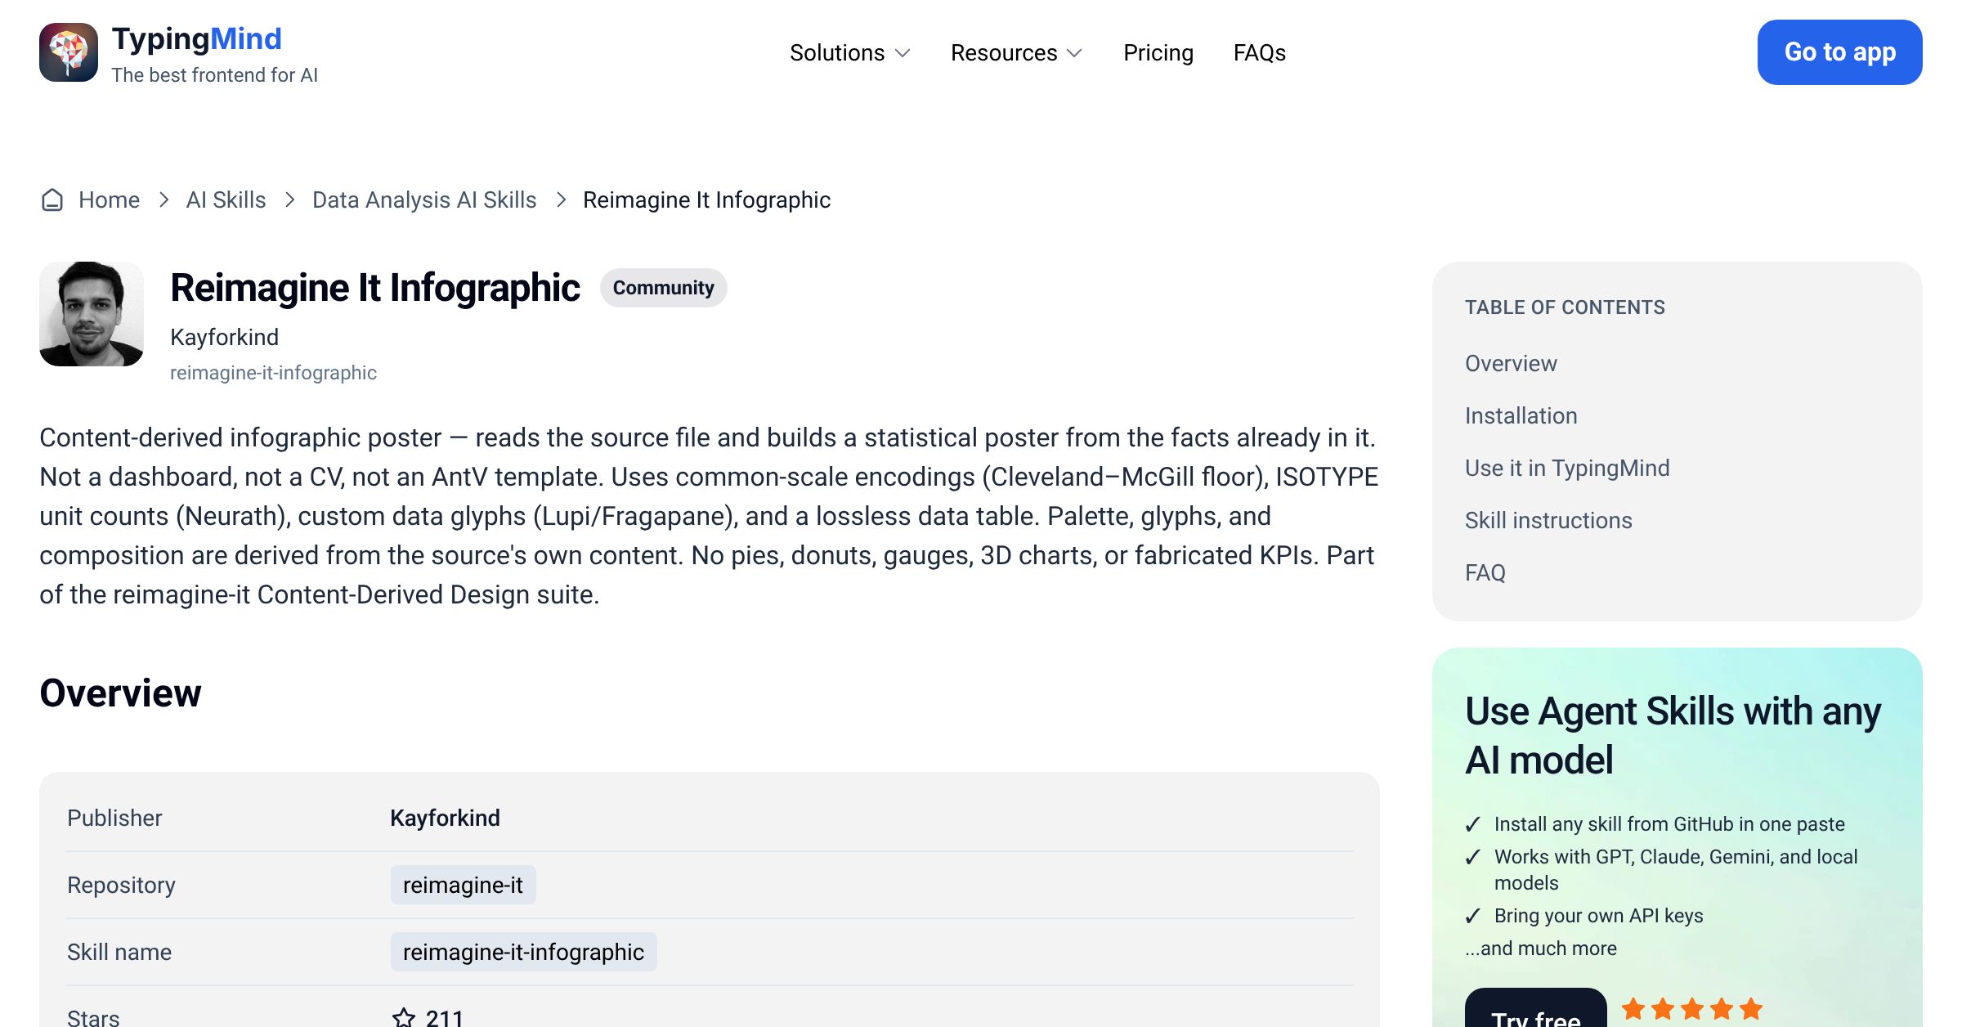
Task: Expand the Resources dropdown menu
Action: coord(1016,53)
